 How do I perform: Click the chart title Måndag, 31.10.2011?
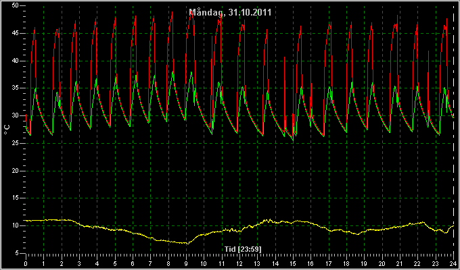pyautogui.click(x=230, y=12)
